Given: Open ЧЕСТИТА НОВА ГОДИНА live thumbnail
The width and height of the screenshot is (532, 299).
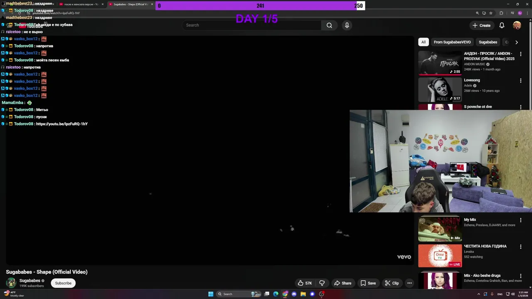Looking at the screenshot, I should pyautogui.click(x=440, y=255).
